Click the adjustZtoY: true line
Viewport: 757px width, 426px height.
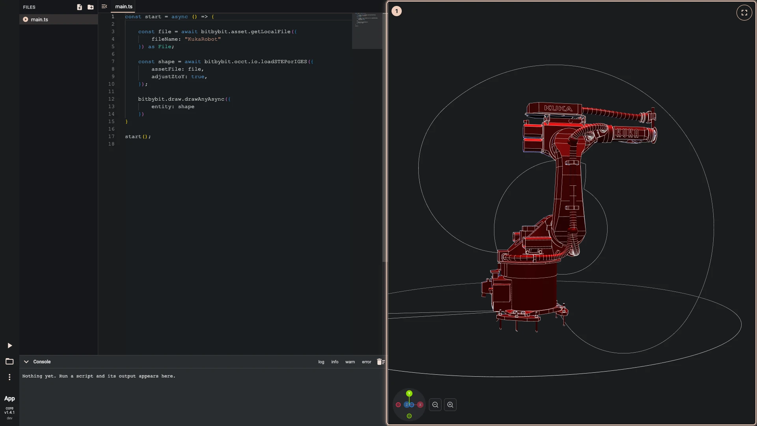(x=179, y=77)
